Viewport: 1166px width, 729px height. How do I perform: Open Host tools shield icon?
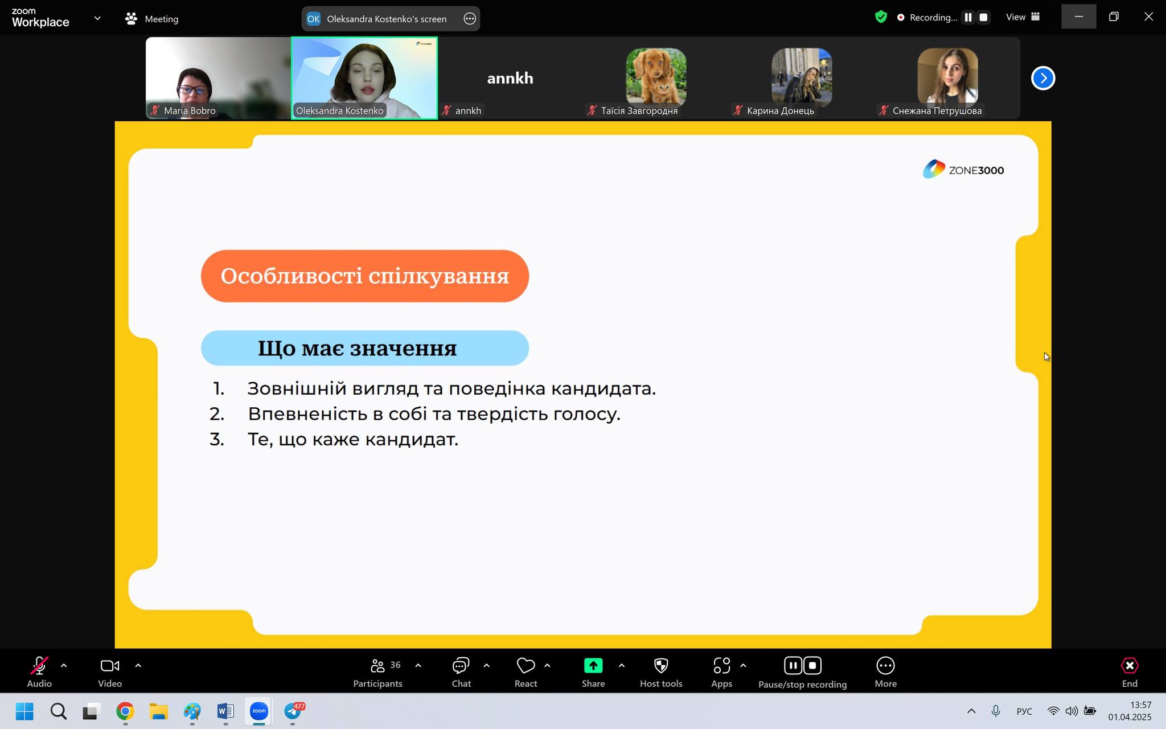coord(660,666)
